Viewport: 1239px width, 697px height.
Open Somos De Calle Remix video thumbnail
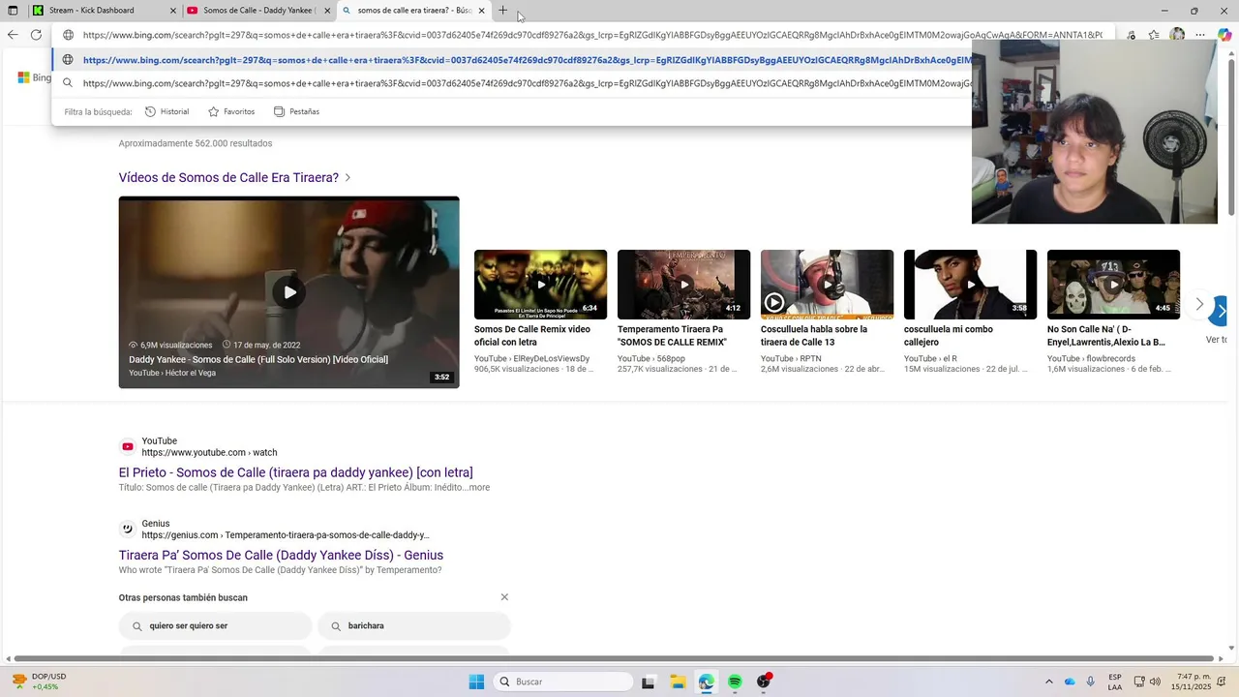pyautogui.click(x=540, y=285)
